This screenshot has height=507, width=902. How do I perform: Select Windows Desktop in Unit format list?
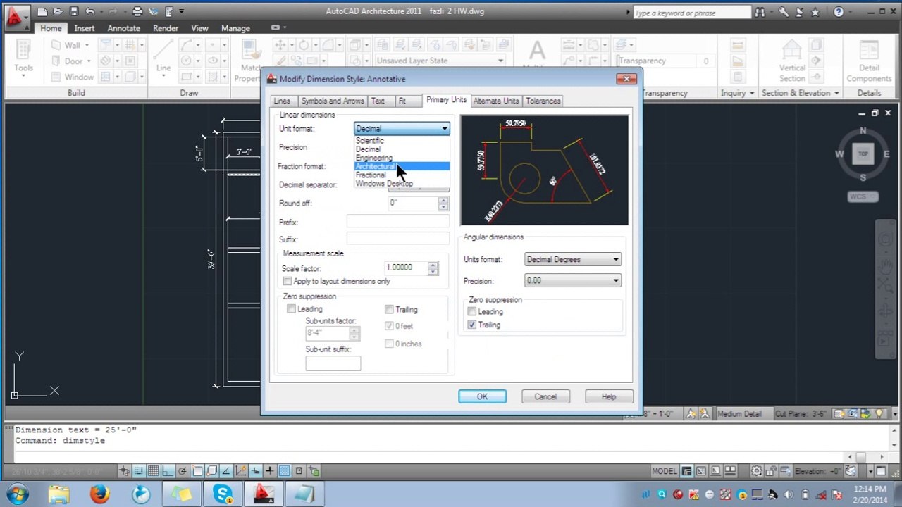(402, 183)
